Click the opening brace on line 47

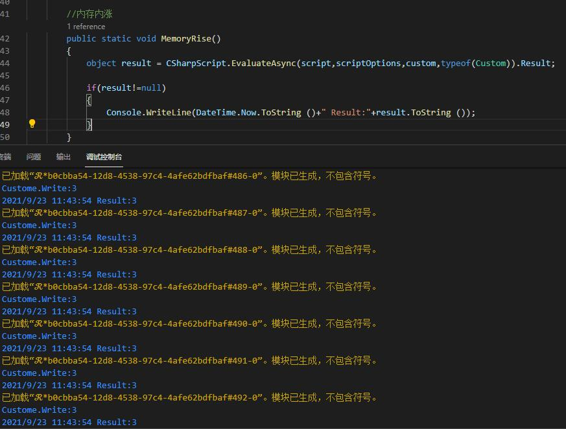(x=89, y=100)
